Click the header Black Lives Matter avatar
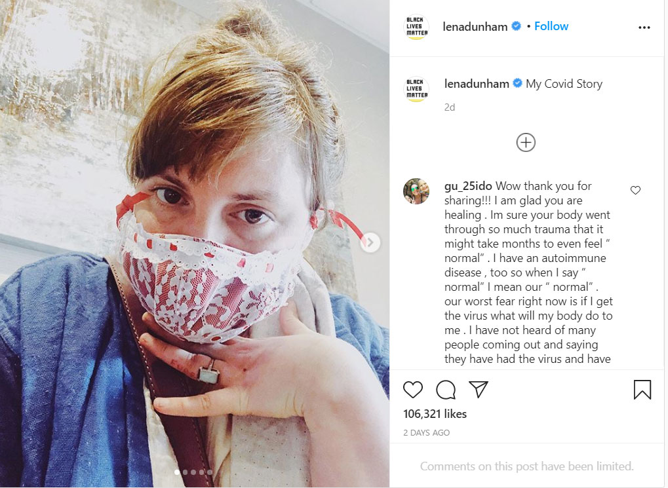Screen dimensions: 668x488 point(416,27)
